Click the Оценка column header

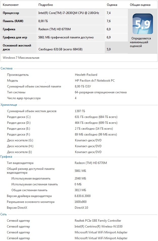click(x=112, y=5)
